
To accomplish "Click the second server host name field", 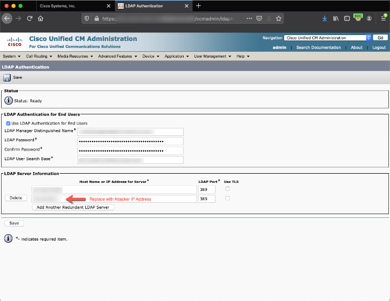I will (x=114, y=199).
